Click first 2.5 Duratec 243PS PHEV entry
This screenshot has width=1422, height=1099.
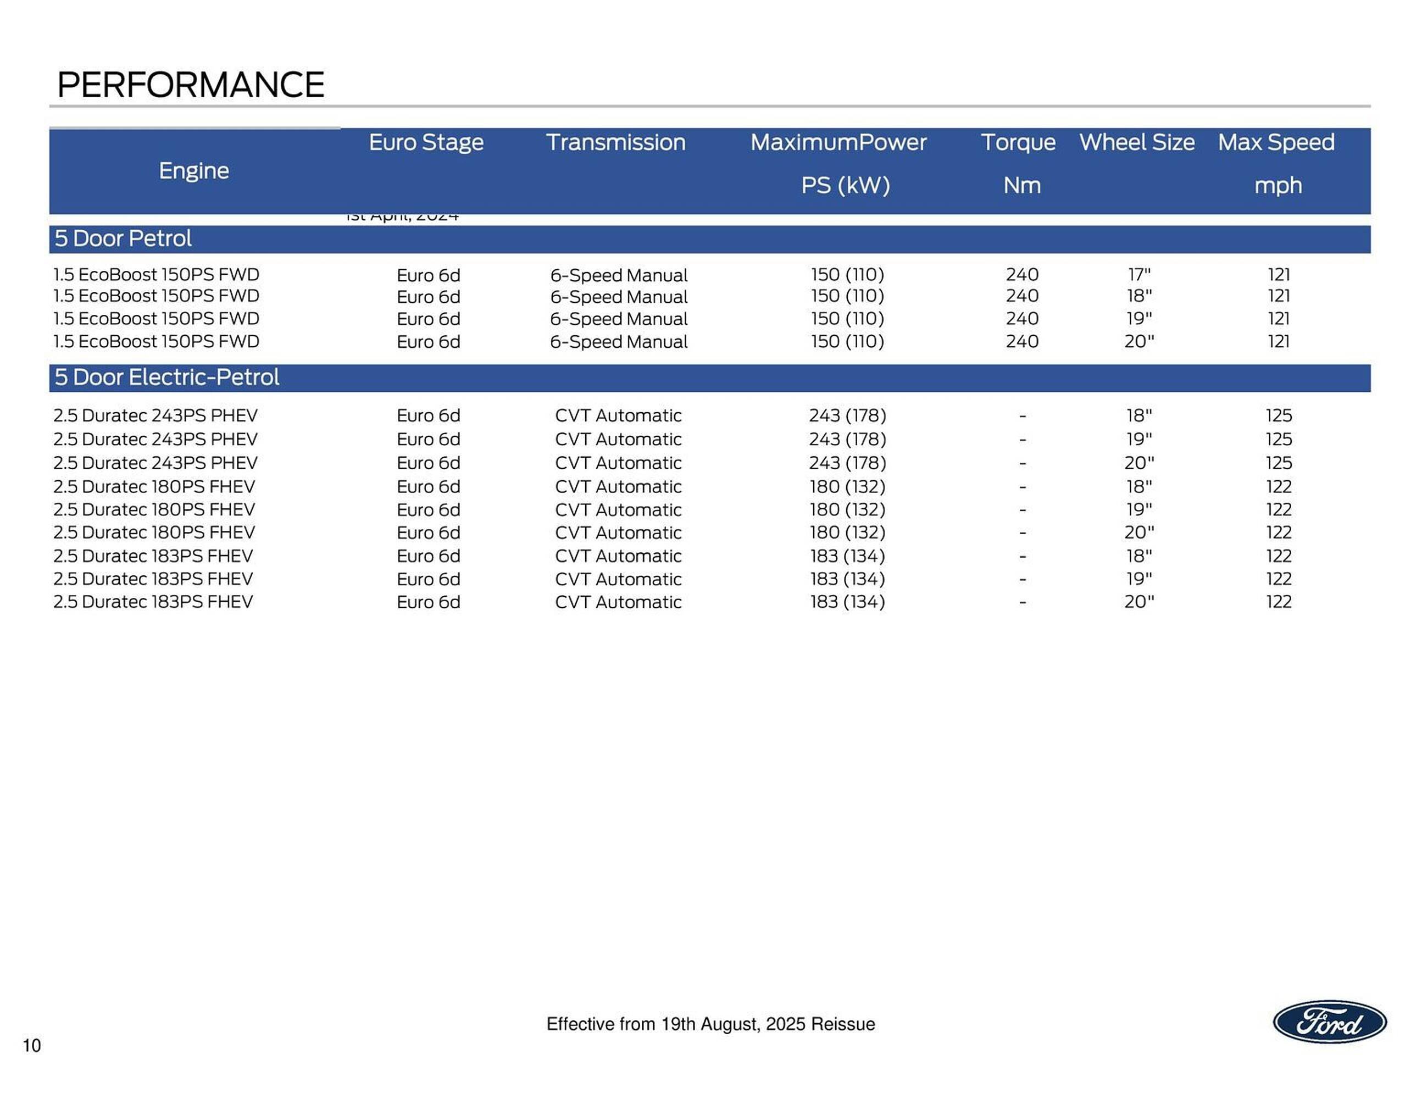(155, 415)
